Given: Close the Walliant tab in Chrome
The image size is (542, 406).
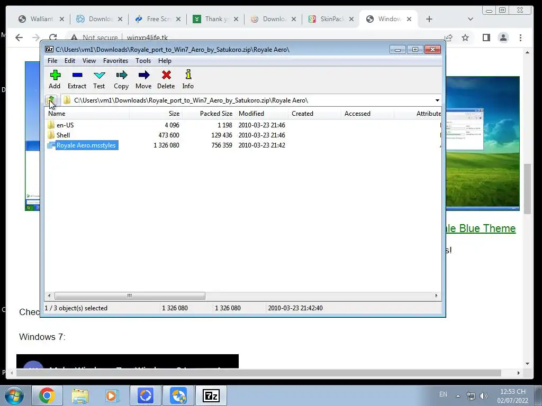Looking at the screenshot, I should click(x=62, y=19).
